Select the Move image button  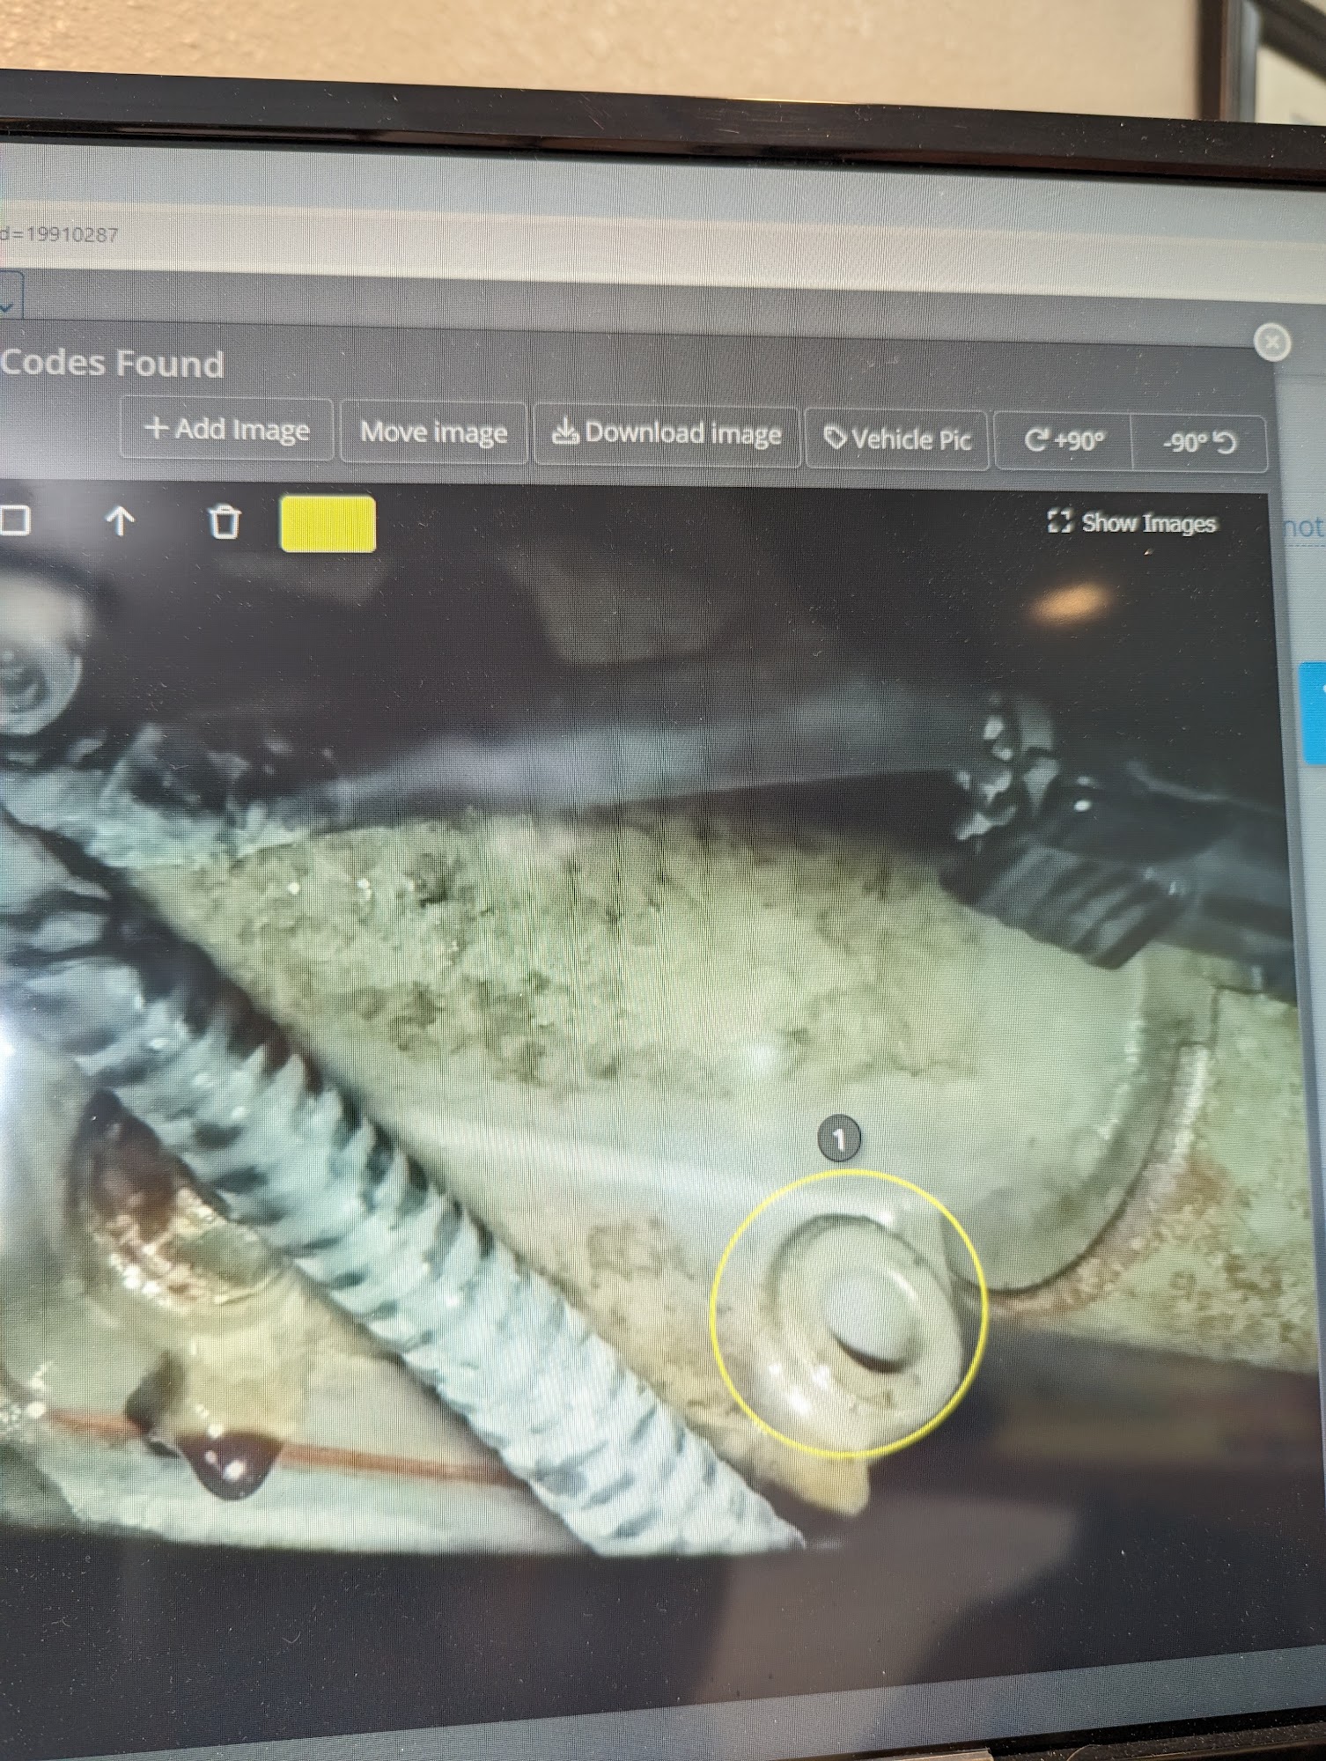tap(433, 432)
